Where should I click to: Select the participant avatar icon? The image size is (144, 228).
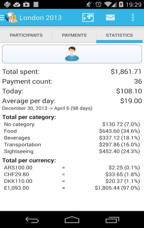point(72,54)
